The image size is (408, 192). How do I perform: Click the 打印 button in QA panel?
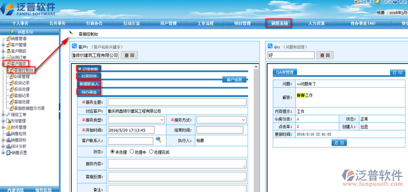[x=398, y=73]
